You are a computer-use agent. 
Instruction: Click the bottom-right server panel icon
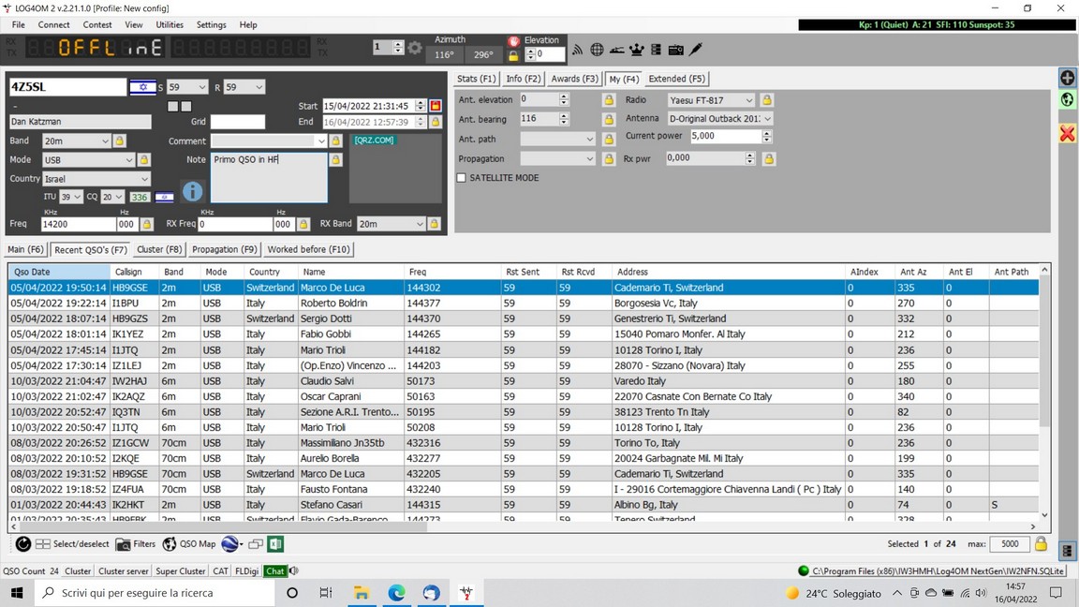tap(1067, 551)
